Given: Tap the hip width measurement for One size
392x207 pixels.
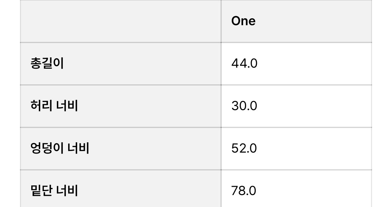Looking at the screenshot, I should click(x=244, y=148).
